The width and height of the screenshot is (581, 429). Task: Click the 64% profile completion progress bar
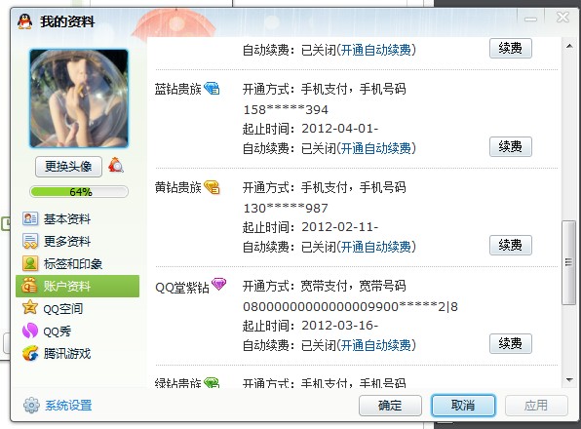pyautogui.click(x=79, y=191)
